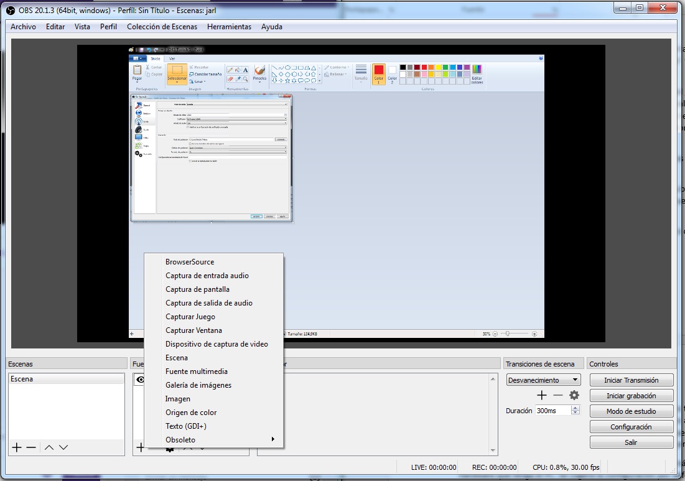This screenshot has height=481, width=685.
Task: Click the Duración label
Action: (518, 411)
